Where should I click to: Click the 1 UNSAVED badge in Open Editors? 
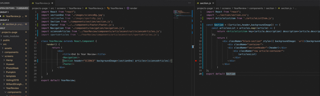tap(22, 8)
